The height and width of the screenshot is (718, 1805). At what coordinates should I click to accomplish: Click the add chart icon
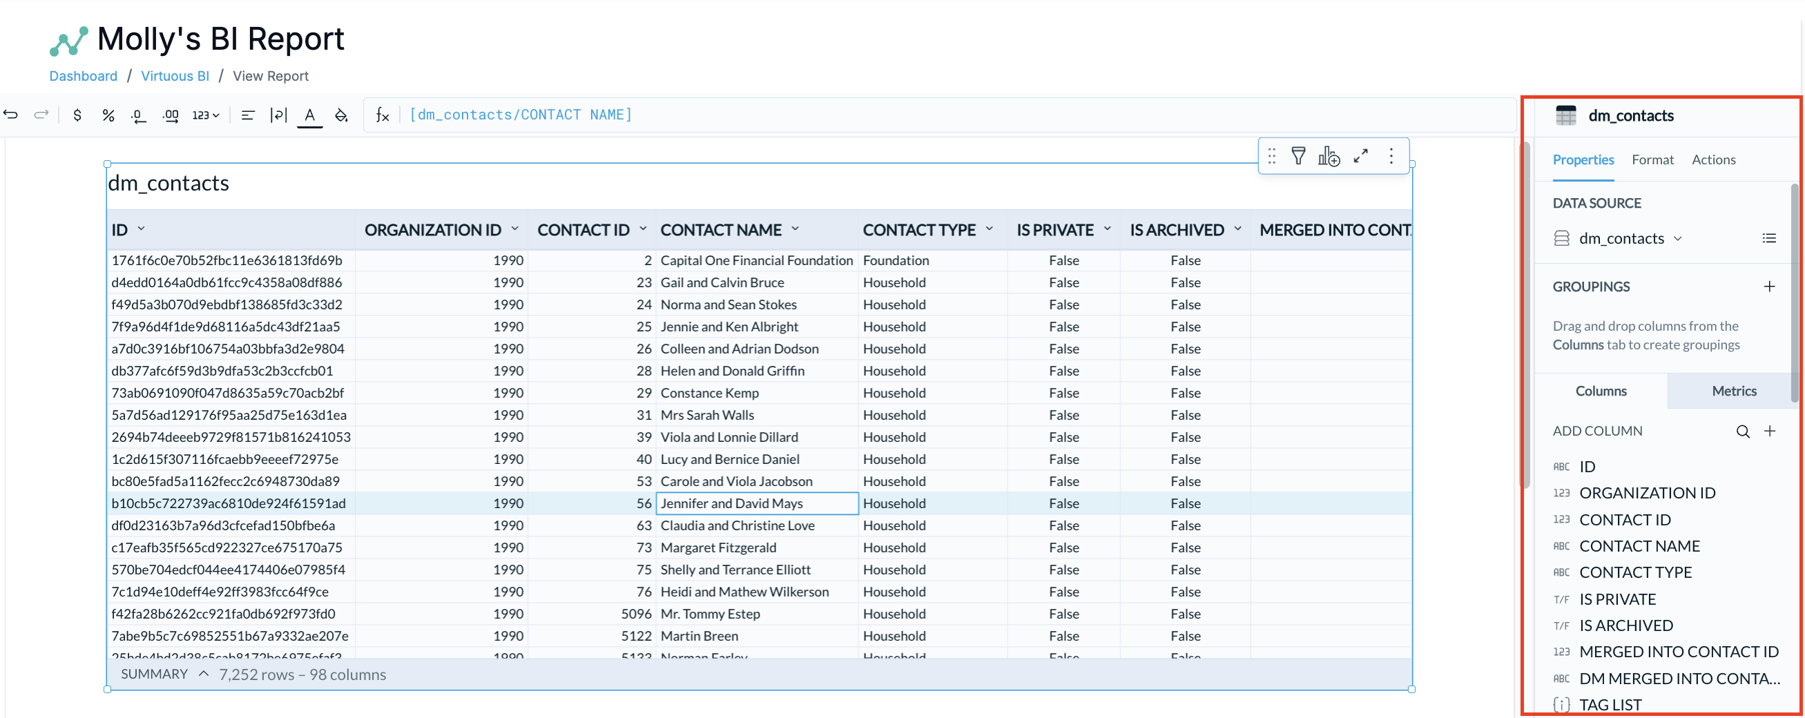click(x=1329, y=156)
